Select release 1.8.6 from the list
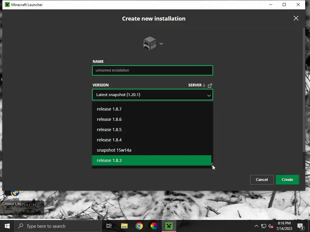The height and width of the screenshot is (232, 310). click(152, 119)
